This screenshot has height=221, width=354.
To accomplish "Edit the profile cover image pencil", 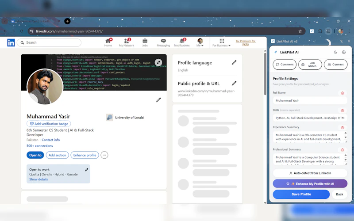I will pyautogui.click(x=158, y=62).
